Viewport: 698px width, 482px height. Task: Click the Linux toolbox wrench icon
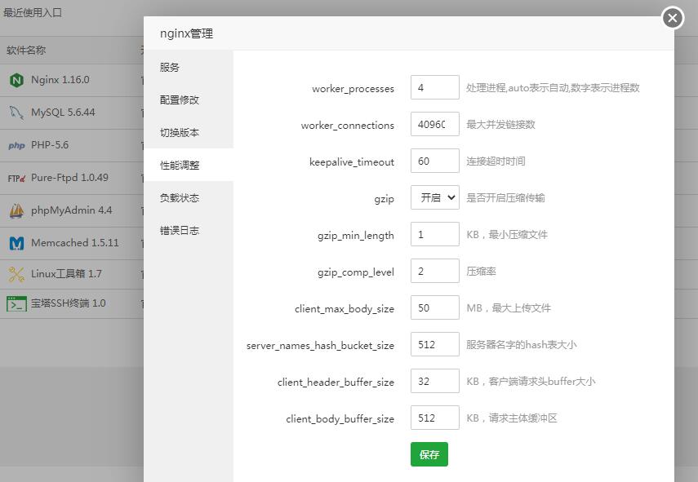pyautogui.click(x=16, y=274)
